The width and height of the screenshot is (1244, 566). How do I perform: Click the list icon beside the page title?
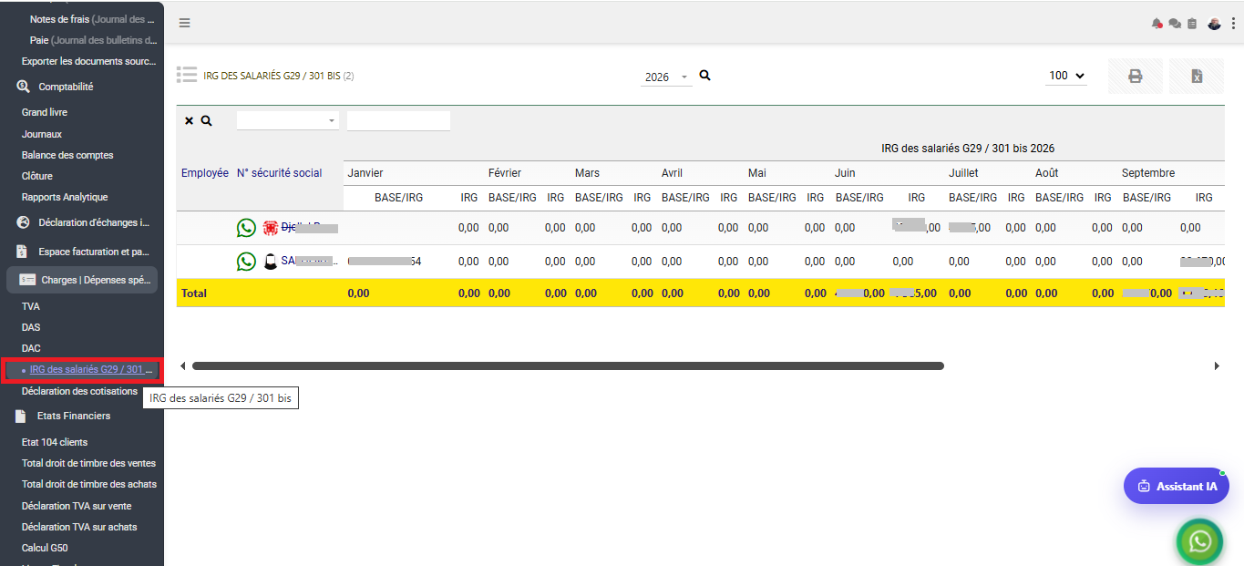[187, 75]
